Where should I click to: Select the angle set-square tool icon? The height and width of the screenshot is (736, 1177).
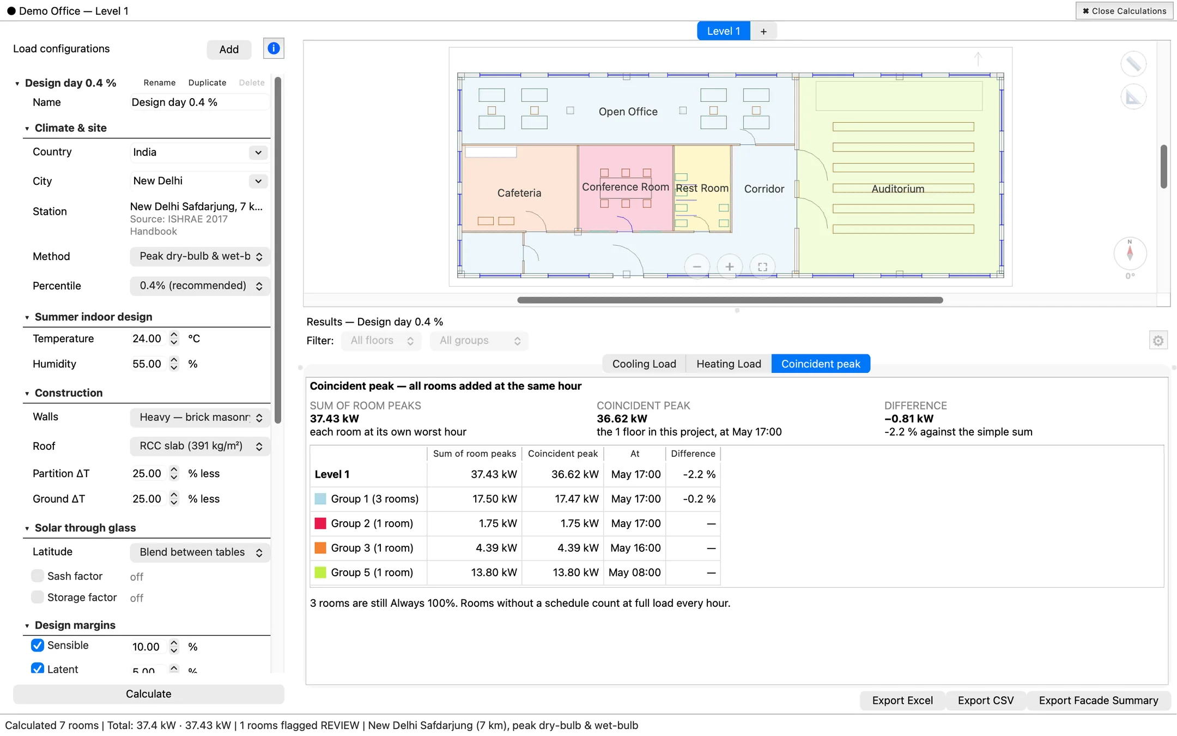tap(1133, 98)
